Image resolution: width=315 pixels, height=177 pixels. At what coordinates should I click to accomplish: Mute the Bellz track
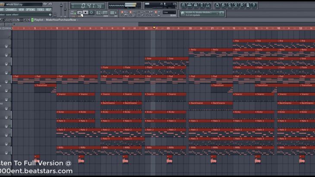click(9, 55)
